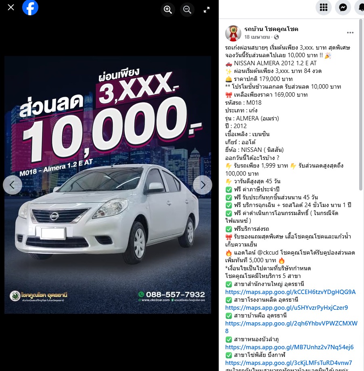Open maps link ending 3cKjLMFsTuRD4vnw7
Viewport: 364px width, 371px height.
pos(289,363)
